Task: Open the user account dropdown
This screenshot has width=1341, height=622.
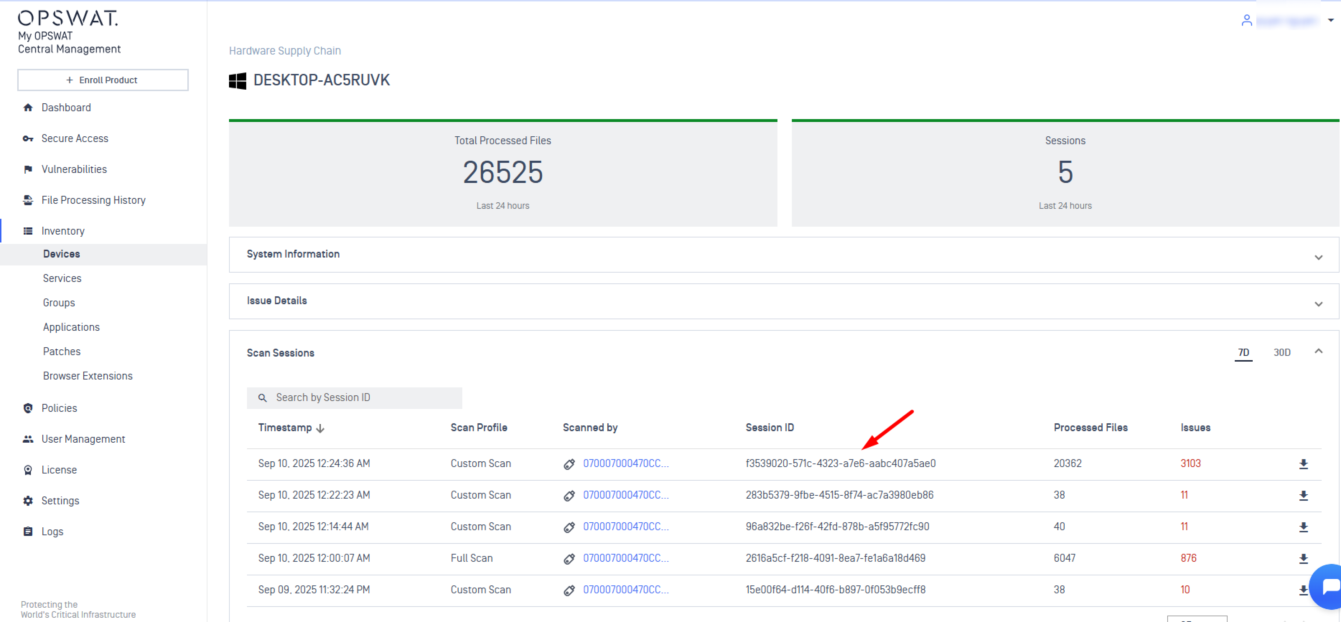Action: coord(1331,20)
